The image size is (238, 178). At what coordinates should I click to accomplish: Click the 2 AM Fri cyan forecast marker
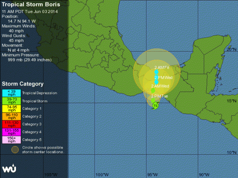tap(156, 72)
